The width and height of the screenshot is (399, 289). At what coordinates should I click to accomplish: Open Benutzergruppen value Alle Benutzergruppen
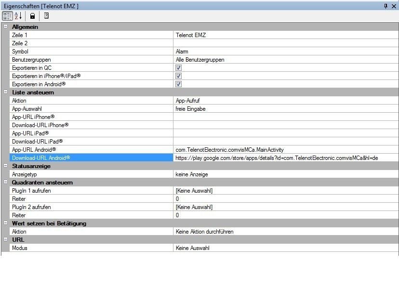click(x=286, y=60)
